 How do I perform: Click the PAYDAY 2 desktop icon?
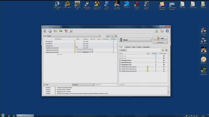pyautogui.click(x=127, y=5)
